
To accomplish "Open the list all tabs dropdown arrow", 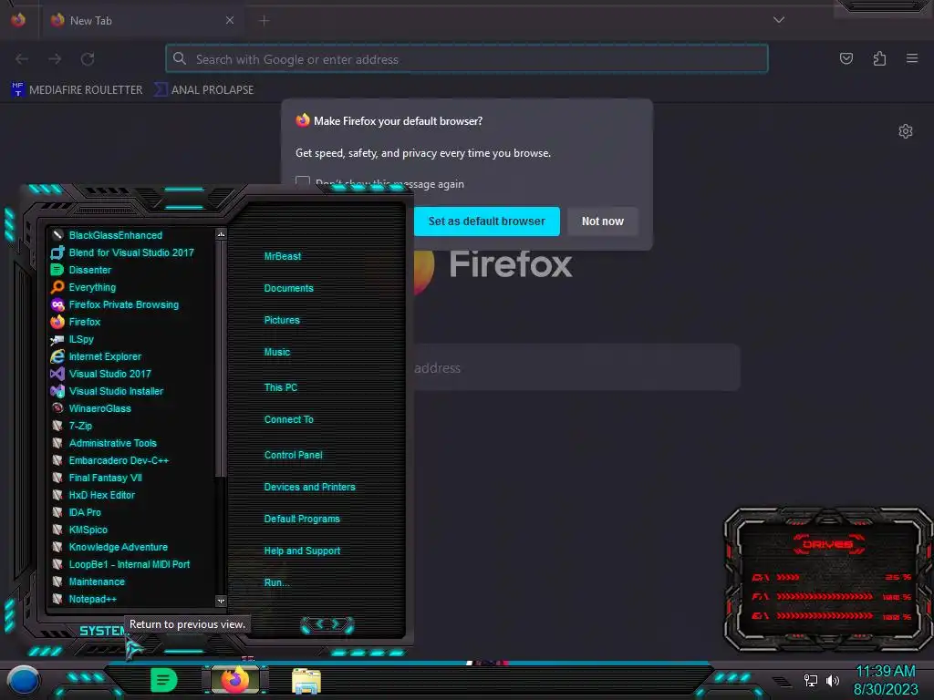I will coord(779,20).
